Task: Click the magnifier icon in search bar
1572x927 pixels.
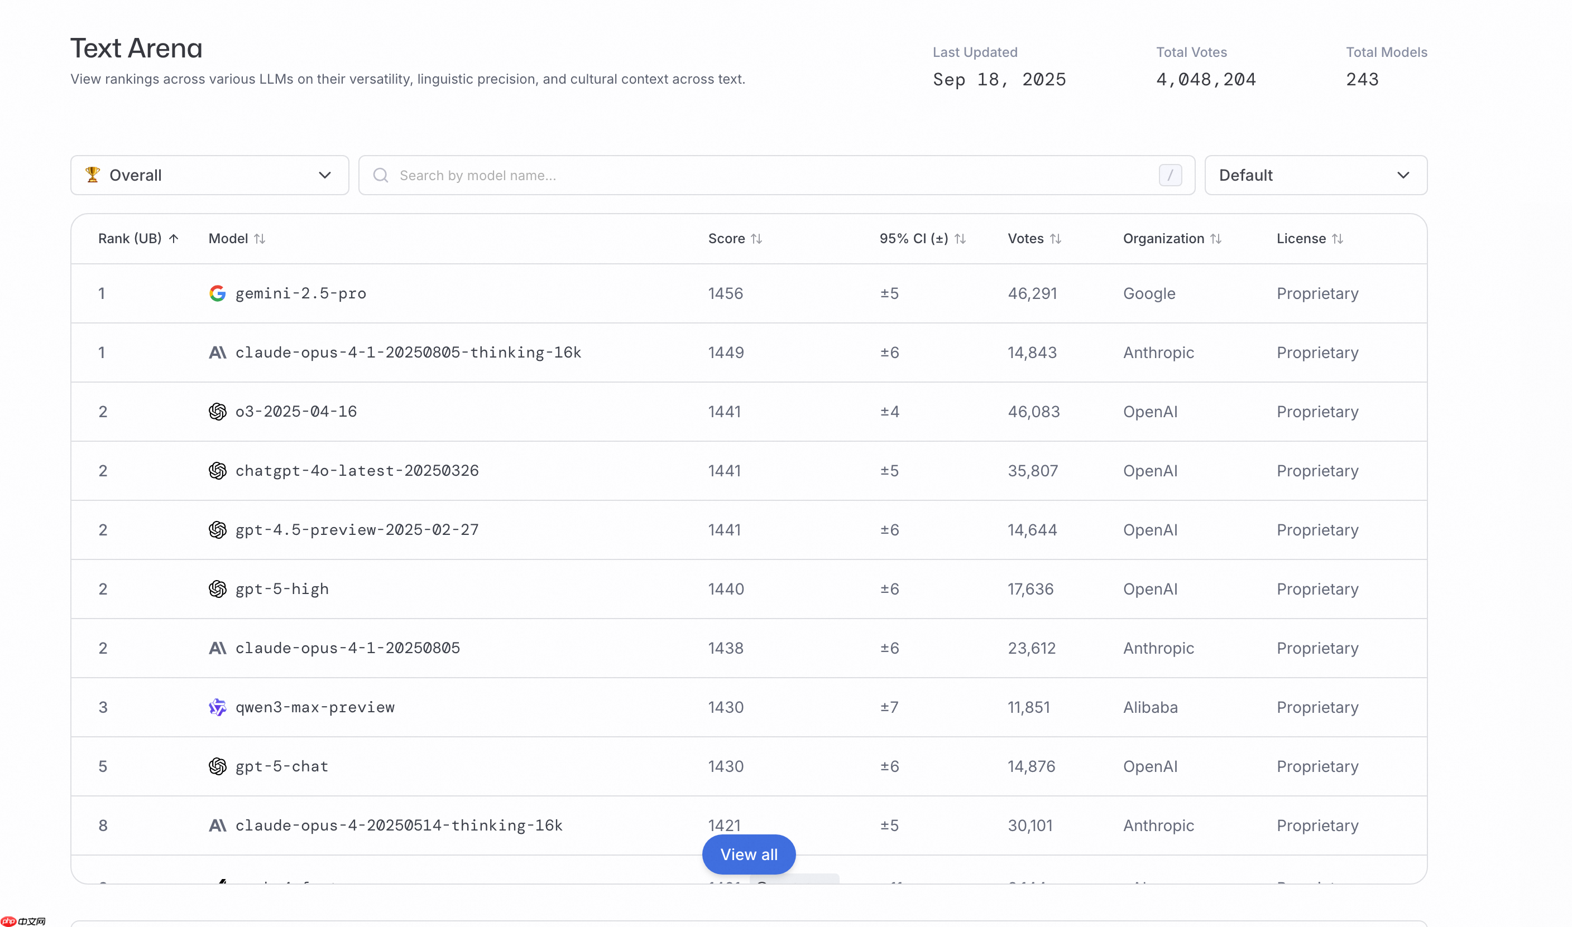Action: (x=381, y=176)
